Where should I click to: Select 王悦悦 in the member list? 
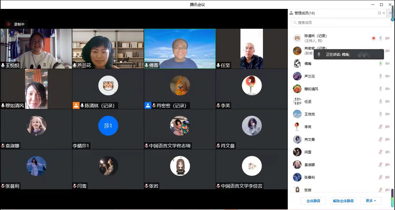[x=310, y=114]
